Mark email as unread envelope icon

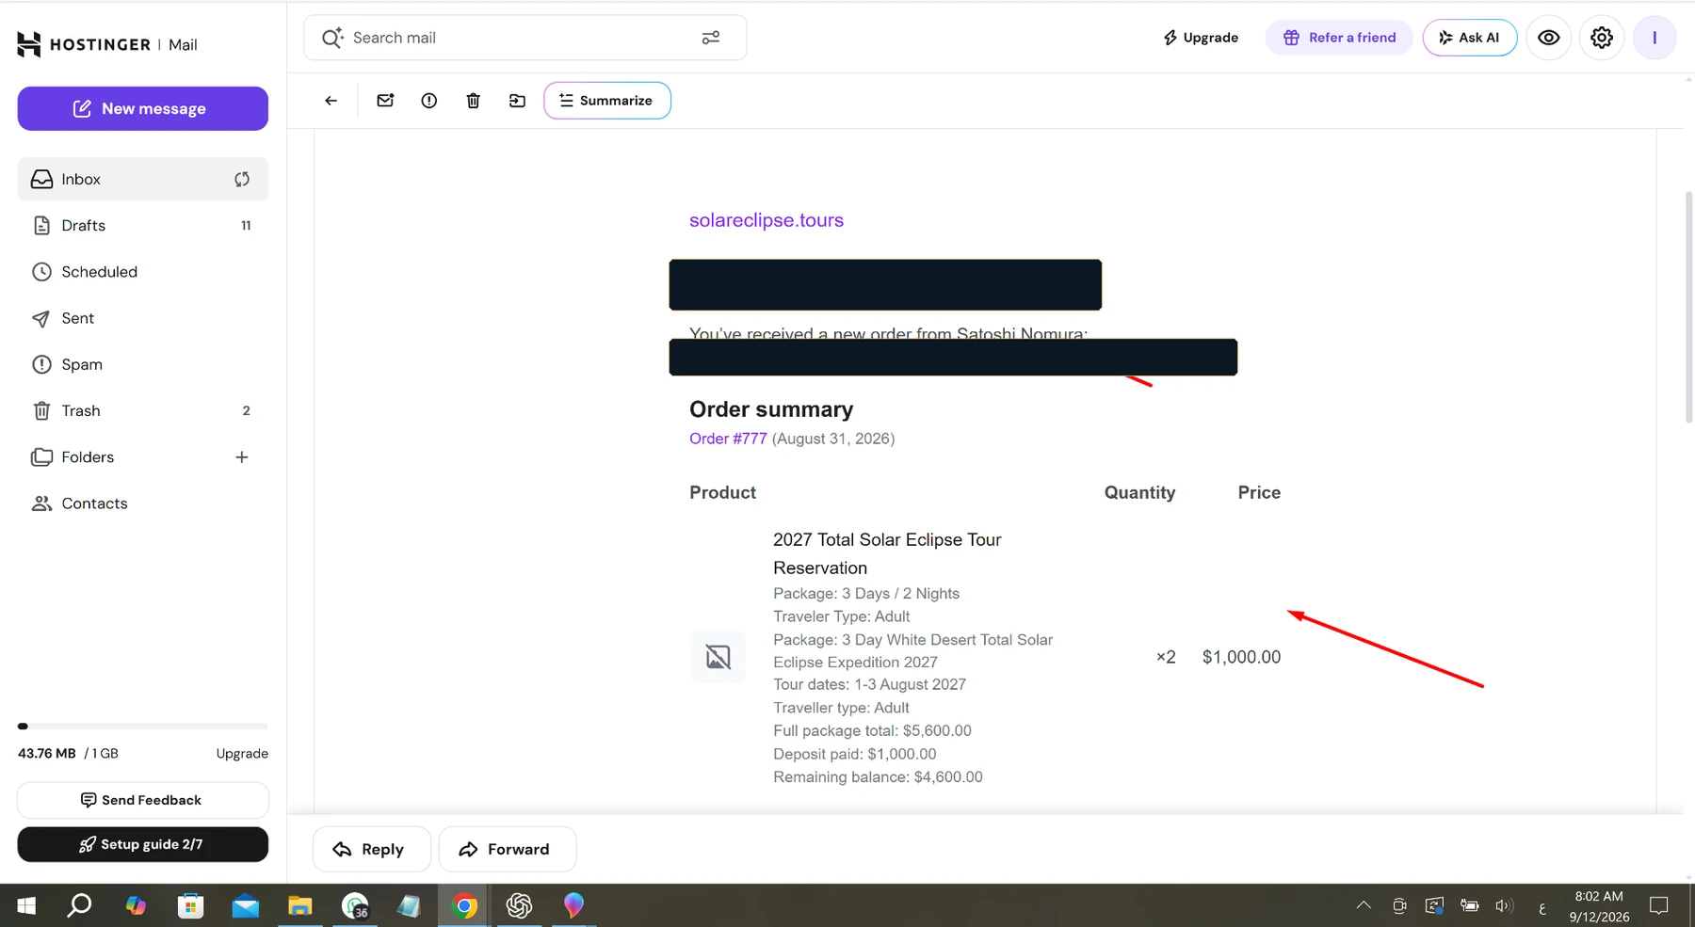click(385, 101)
